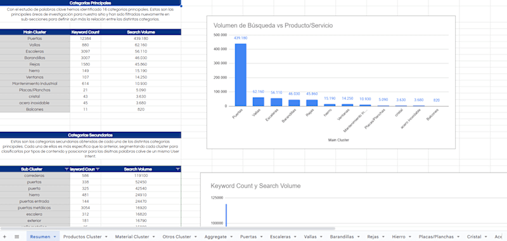Select cell with Search Volume 439.180
Screen dimensions: 507x241
(x=141, y=39)
